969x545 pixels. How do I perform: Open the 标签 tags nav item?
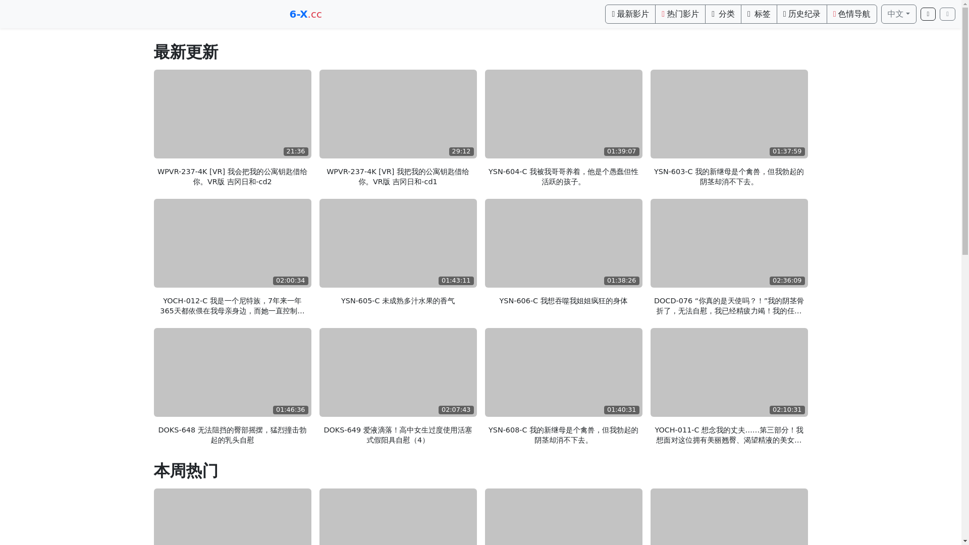click(x=759, y=14)
